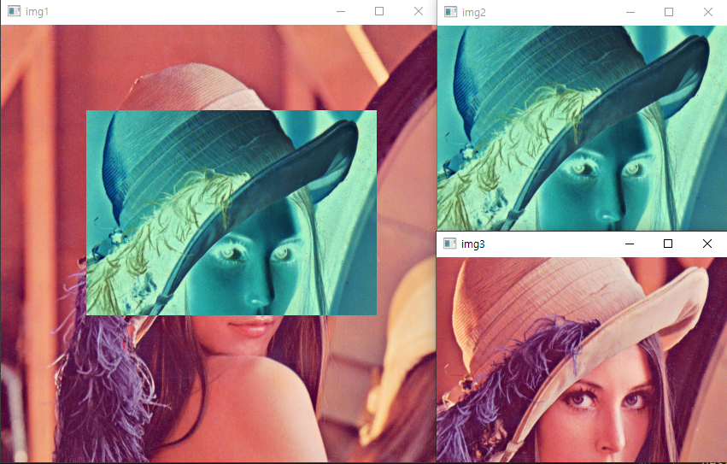Close the img1 window
Screen dimensions: 727x464
[419, 12]
